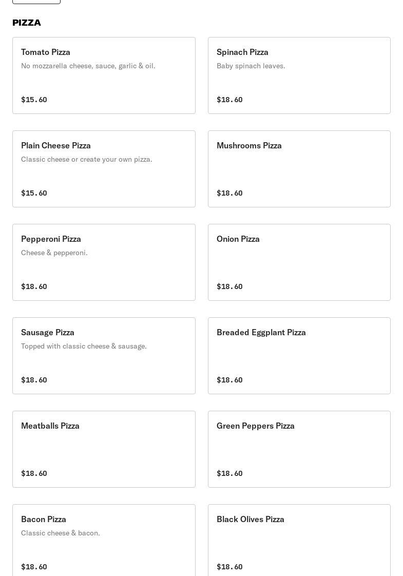Open the Tomato Pizza menu item

coord(104,75)
